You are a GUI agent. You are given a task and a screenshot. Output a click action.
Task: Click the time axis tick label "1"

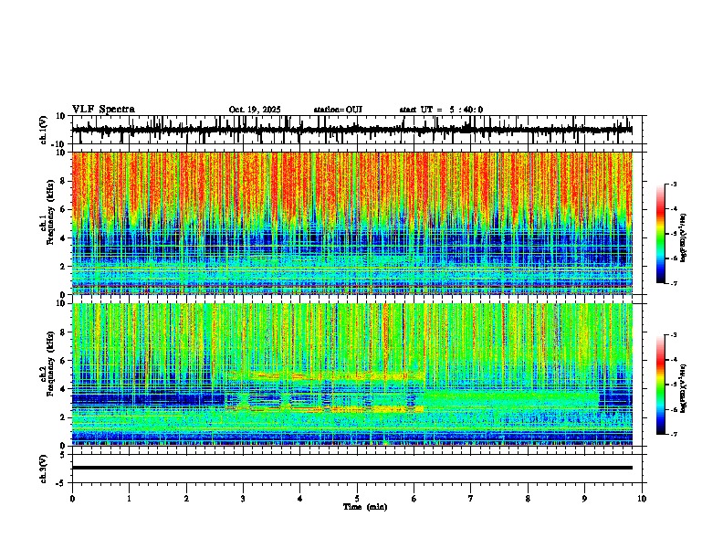click(x=129, y=499)
